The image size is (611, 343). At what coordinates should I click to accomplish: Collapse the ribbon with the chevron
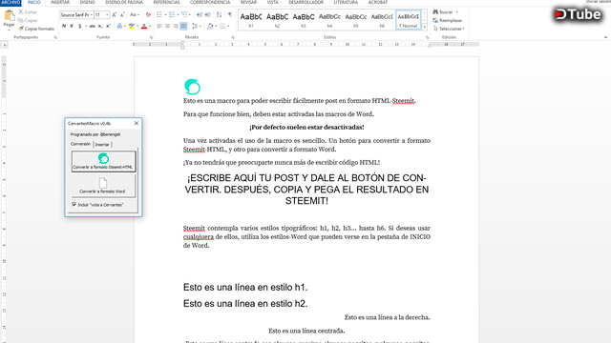click(x=605, y=37)
